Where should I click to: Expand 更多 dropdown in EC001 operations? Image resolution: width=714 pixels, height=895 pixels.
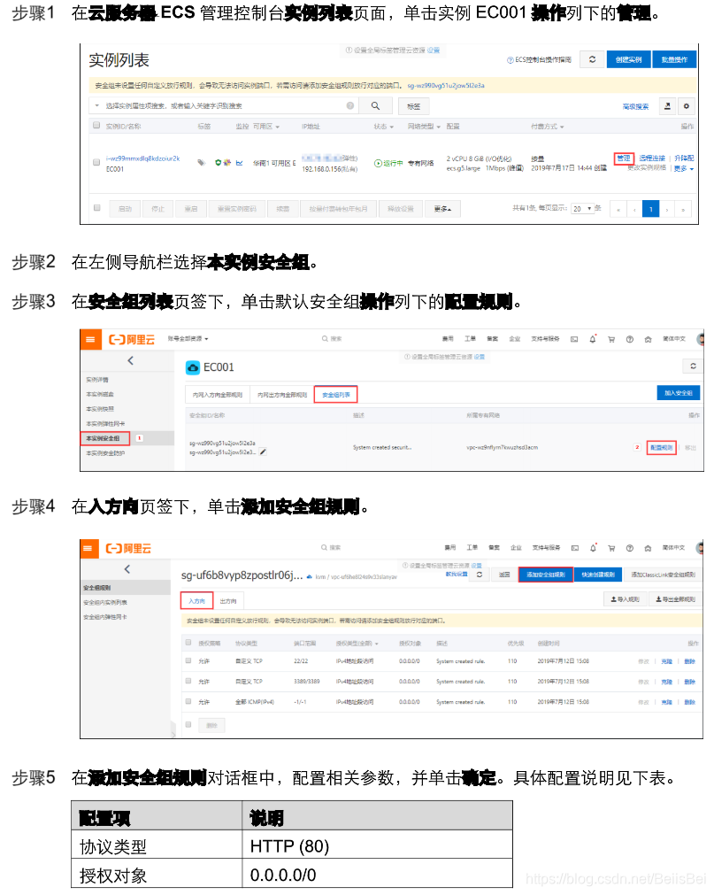click(x=684, y=168)
